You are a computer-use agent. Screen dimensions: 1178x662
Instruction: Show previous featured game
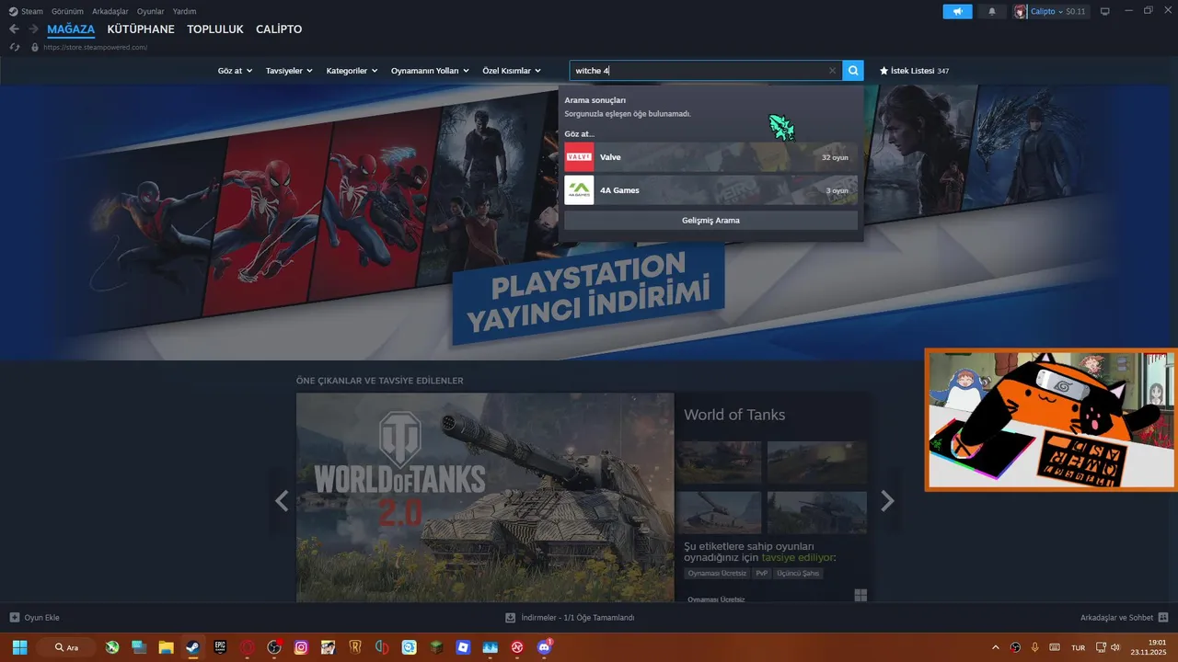(282, 501)
